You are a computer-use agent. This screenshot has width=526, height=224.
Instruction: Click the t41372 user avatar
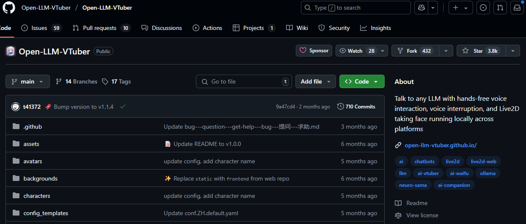pos(16,107)
